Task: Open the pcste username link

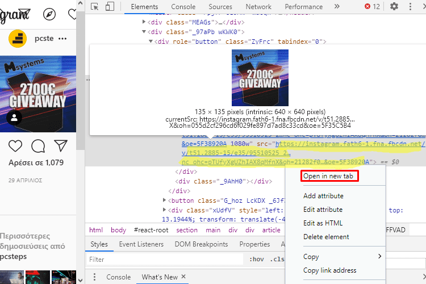Action: (x=44, y=38)
